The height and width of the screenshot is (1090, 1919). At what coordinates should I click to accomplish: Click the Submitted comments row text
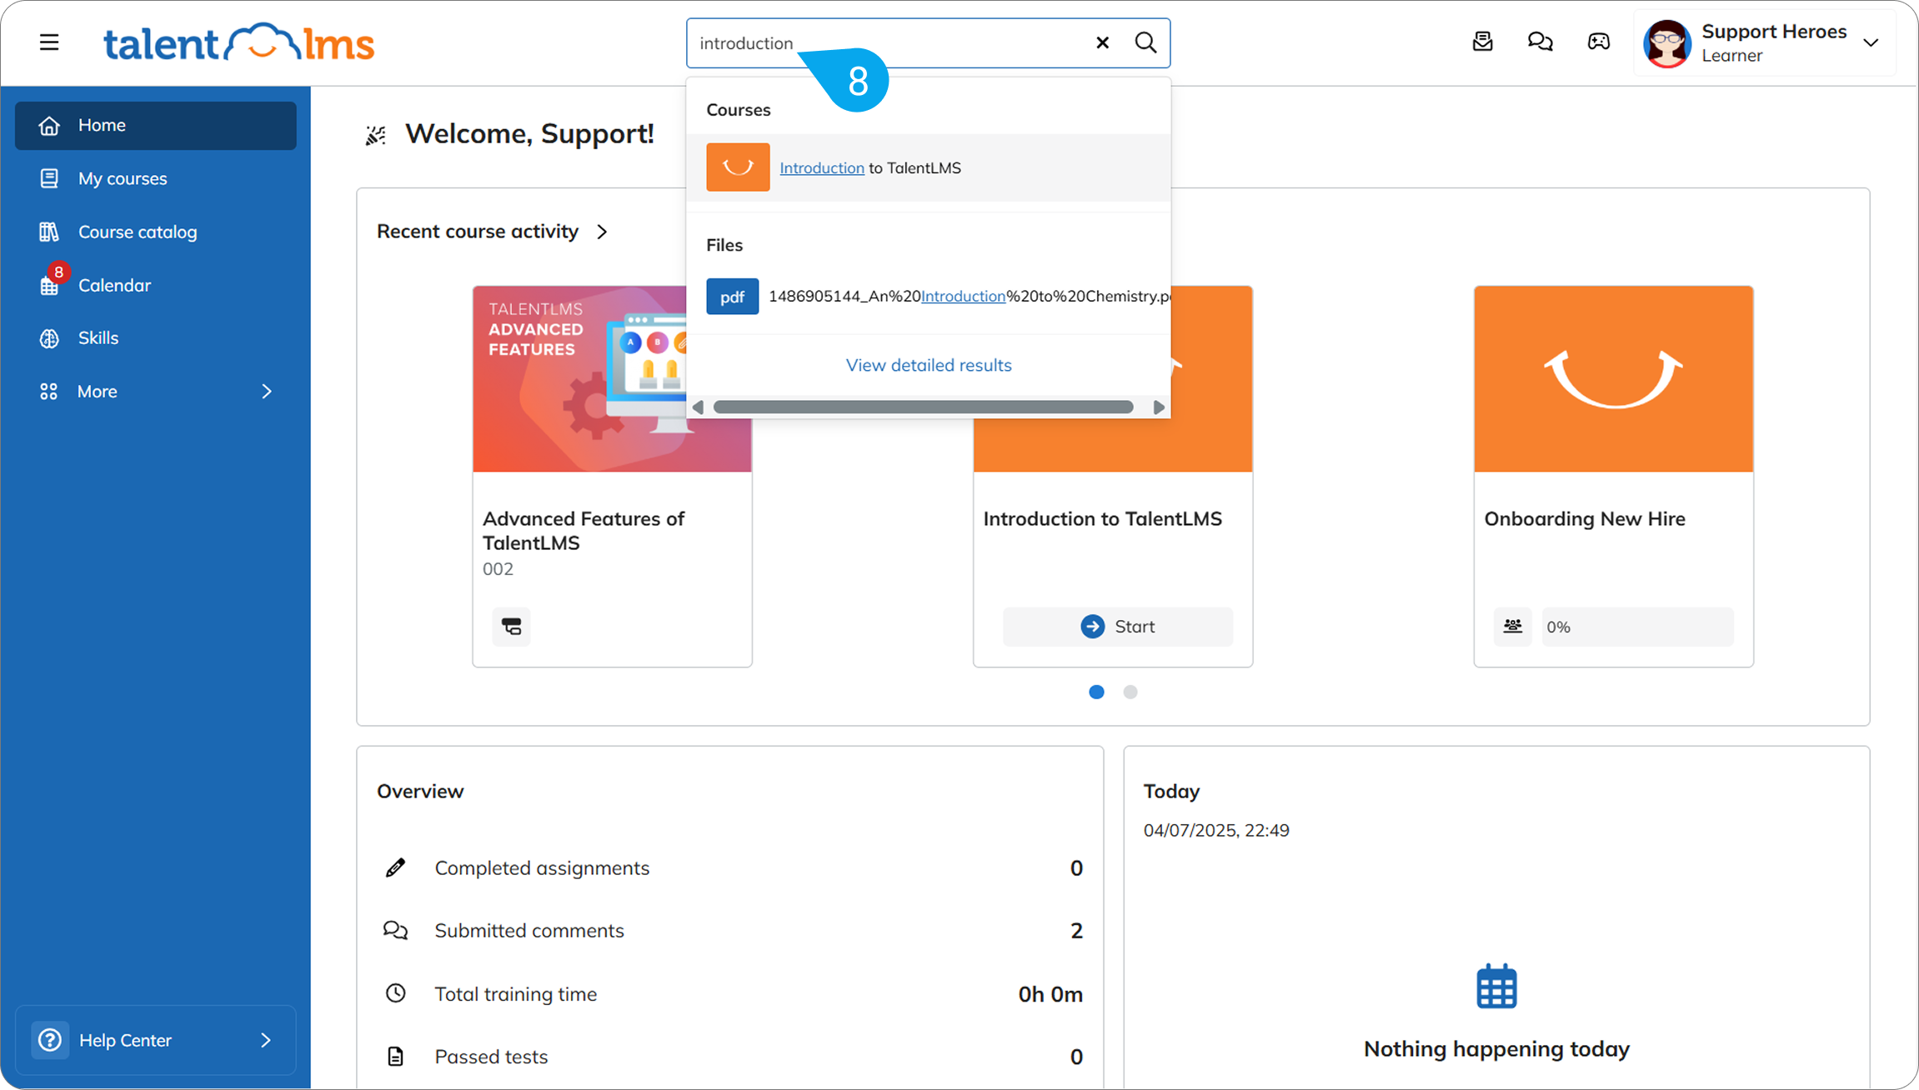pyautogui.click(x=529, y=930)
